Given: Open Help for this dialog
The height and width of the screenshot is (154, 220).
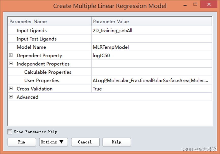Looking at the screenshot, I should pos(117,142).
